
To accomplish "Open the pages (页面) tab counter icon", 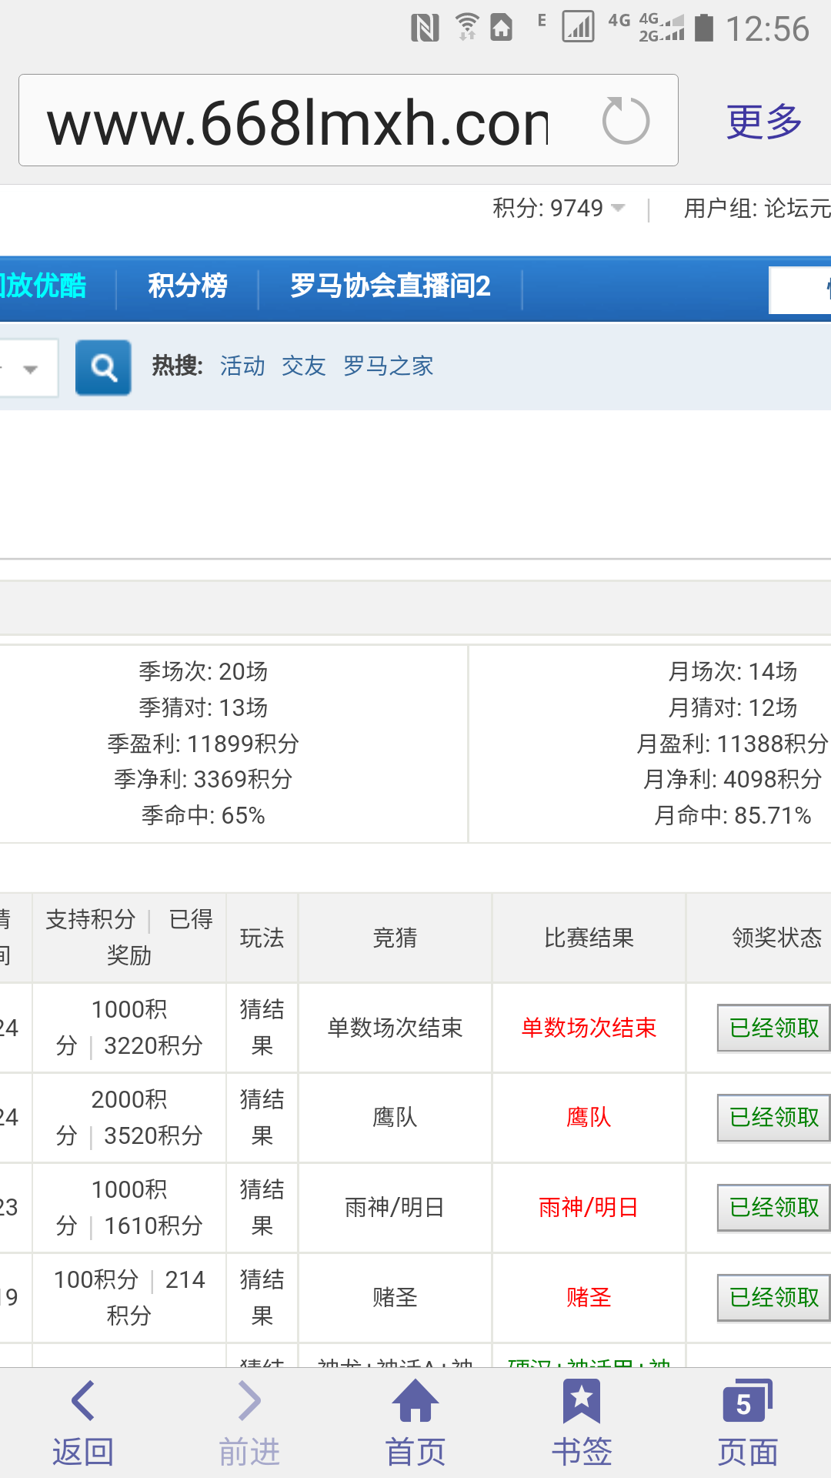I will click(746, 1401).
